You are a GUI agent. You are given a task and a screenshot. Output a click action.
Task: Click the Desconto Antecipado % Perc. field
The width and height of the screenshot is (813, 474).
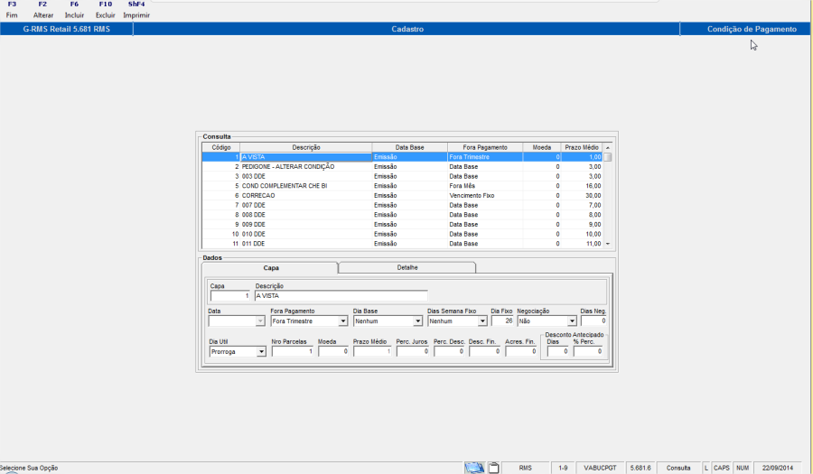(x=588, y=352)
